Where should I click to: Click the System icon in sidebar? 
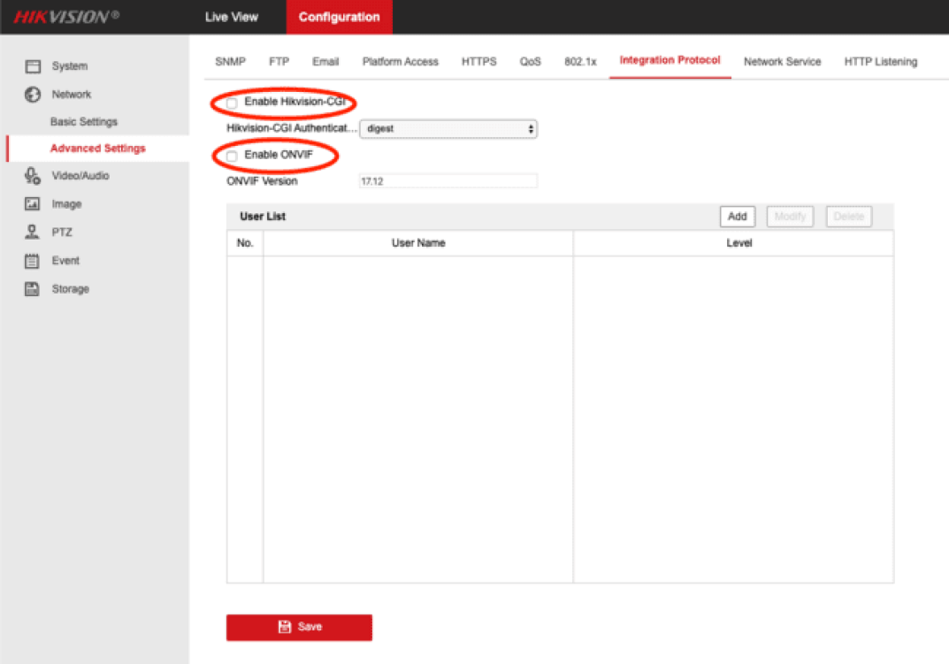click(33, 66)
